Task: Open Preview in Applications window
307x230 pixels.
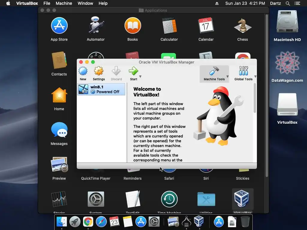Action: [59, 164]
